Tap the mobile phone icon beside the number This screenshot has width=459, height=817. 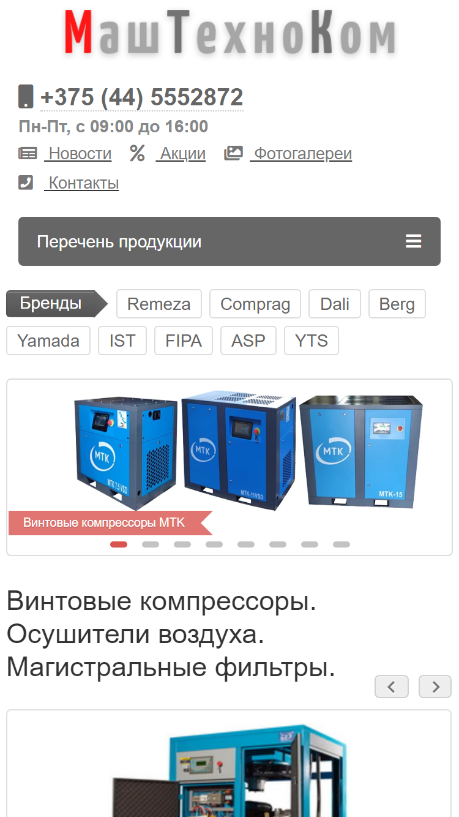(26, 97)
